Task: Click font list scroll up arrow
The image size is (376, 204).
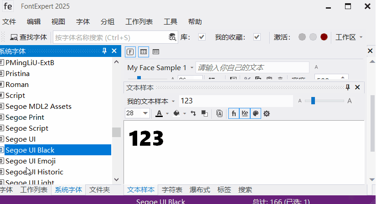Action: [x=116, y=62]
